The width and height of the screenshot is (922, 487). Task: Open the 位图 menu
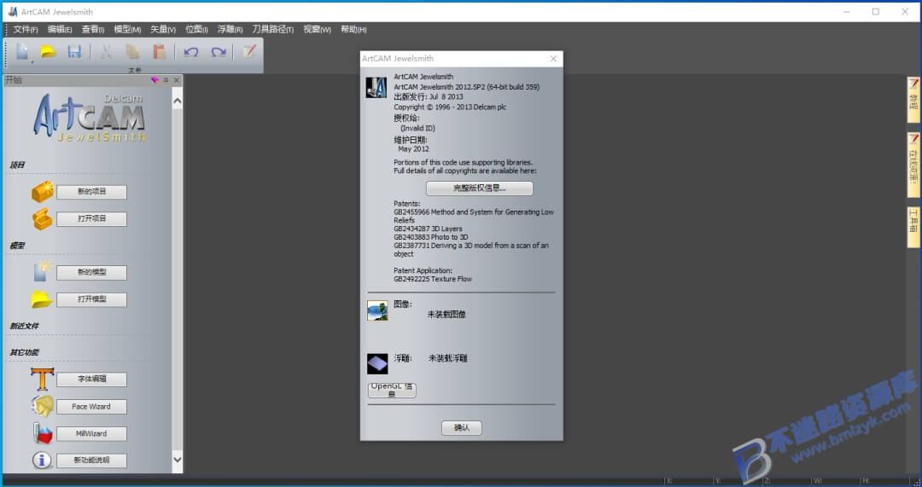[x=196, y=29]
